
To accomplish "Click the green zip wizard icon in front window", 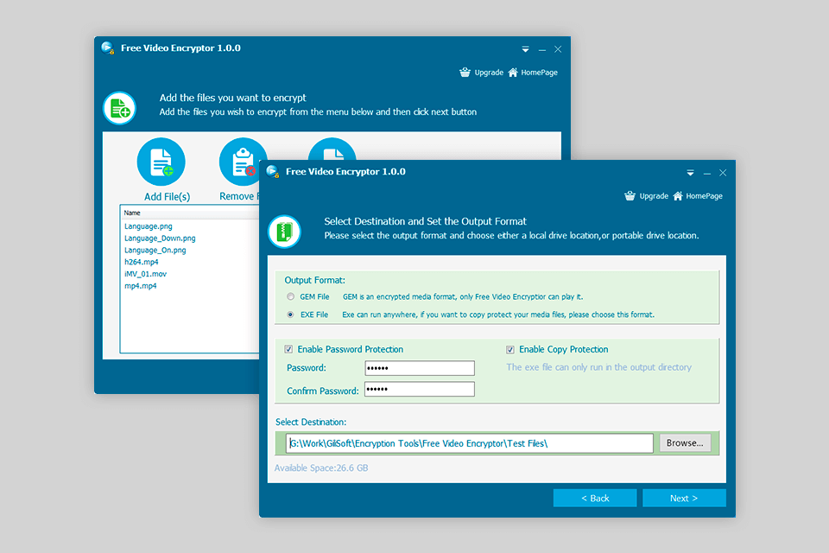I will pos(284,232).
